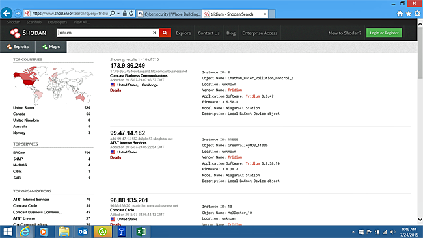Open result IP 96.88.135.201
423x238 pixels.
tap(129, 200)
